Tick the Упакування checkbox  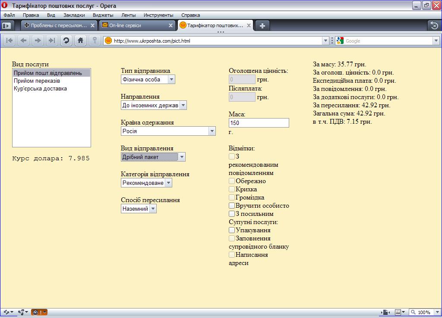click(x=232, y=230)
